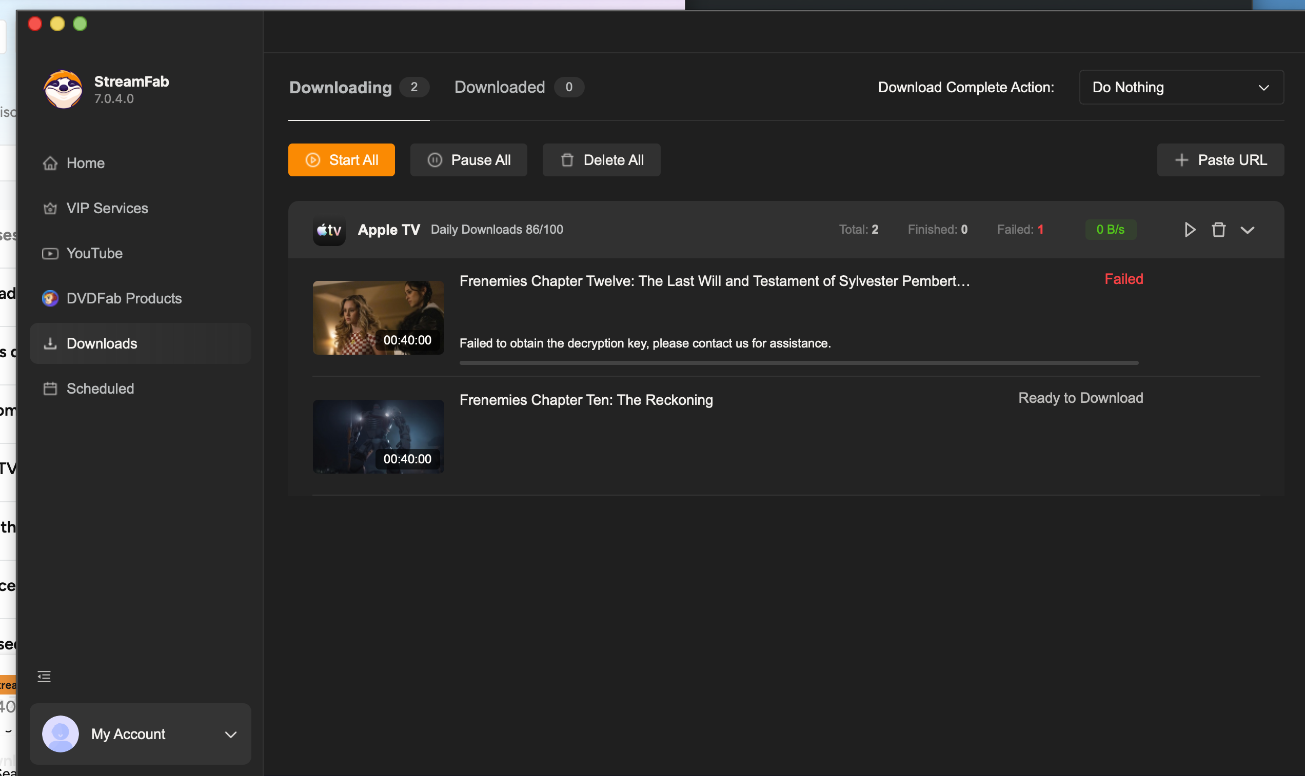Screen dimensions: 1305x776
Task: Open DVDFab Products in sidebar
Action: (140, 298)
